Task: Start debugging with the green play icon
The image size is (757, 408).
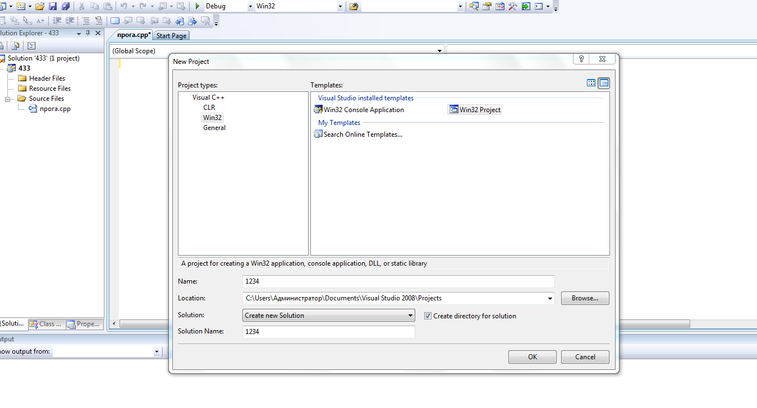Action: [198, 6]
